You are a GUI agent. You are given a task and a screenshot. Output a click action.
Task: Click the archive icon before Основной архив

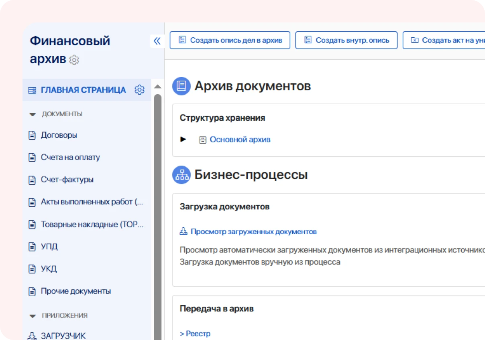tap(203, 140)
